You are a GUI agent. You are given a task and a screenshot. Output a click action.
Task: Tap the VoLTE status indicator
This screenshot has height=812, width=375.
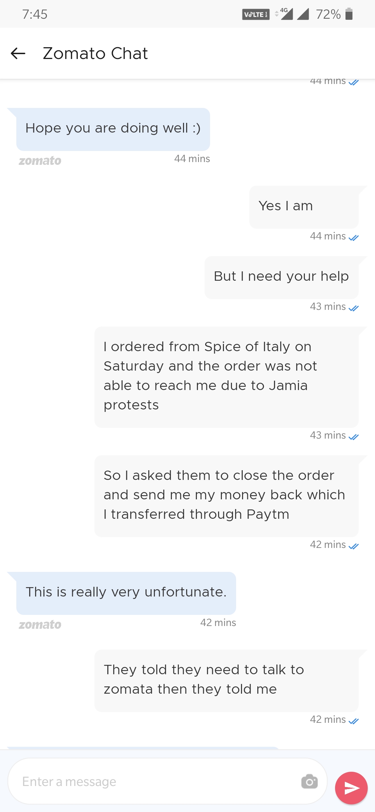(256, 15)
